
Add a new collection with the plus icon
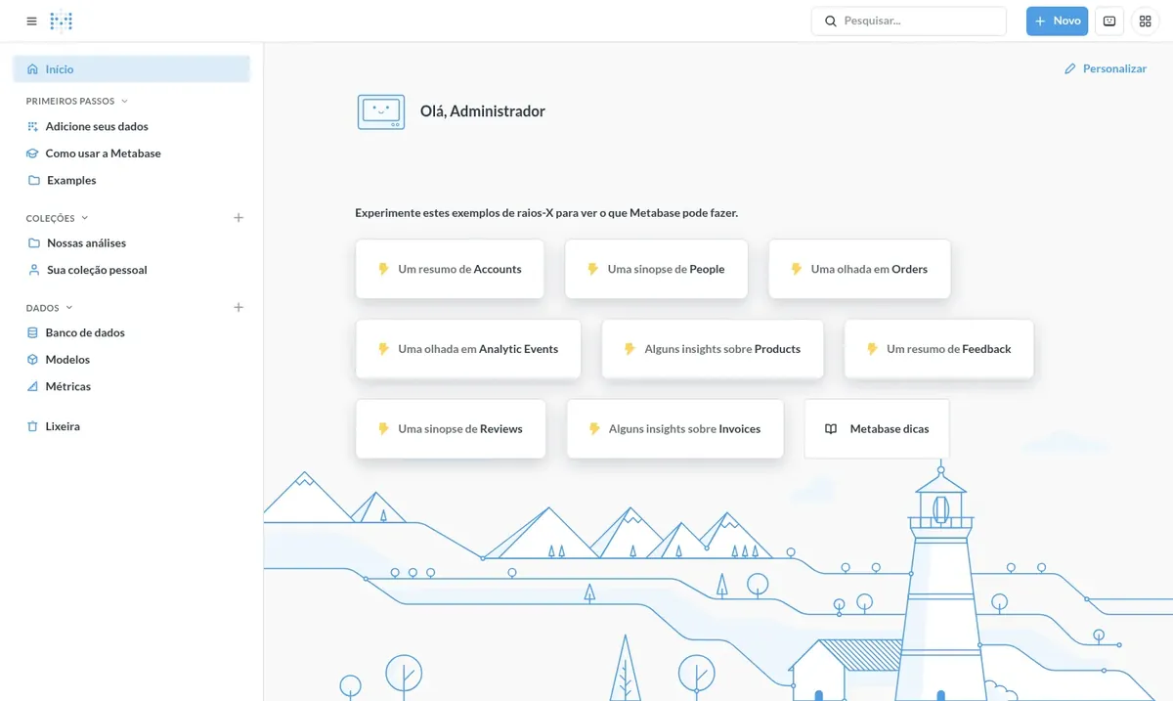(239, 218)
